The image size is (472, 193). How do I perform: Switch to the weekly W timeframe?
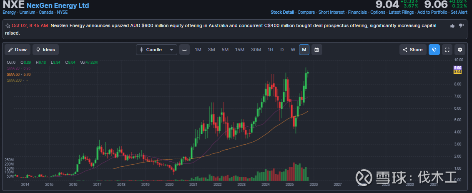293,50
